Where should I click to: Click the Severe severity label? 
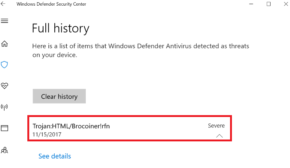(216, 126)
